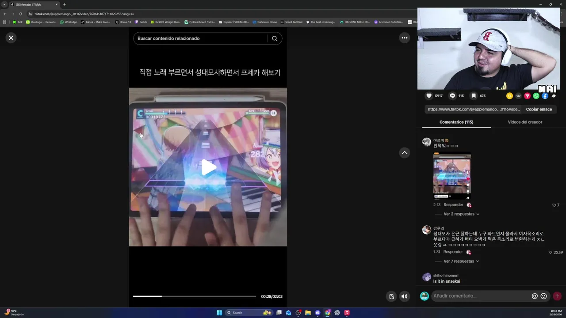Seek on the video progress bar

pyautogui.click(x=195, y=296)
